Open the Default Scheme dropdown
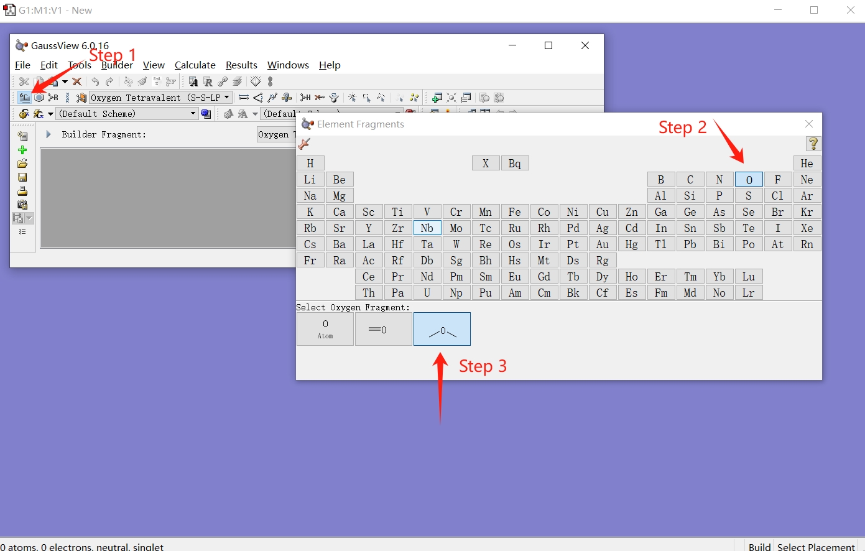865x551 pixels. click(x=193, y=114)
